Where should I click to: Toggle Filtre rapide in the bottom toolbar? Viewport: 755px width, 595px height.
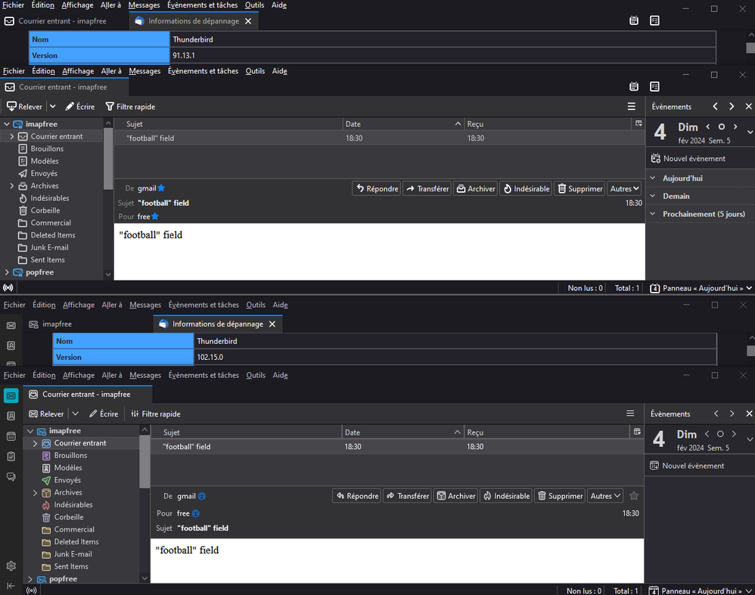point(156,414)
